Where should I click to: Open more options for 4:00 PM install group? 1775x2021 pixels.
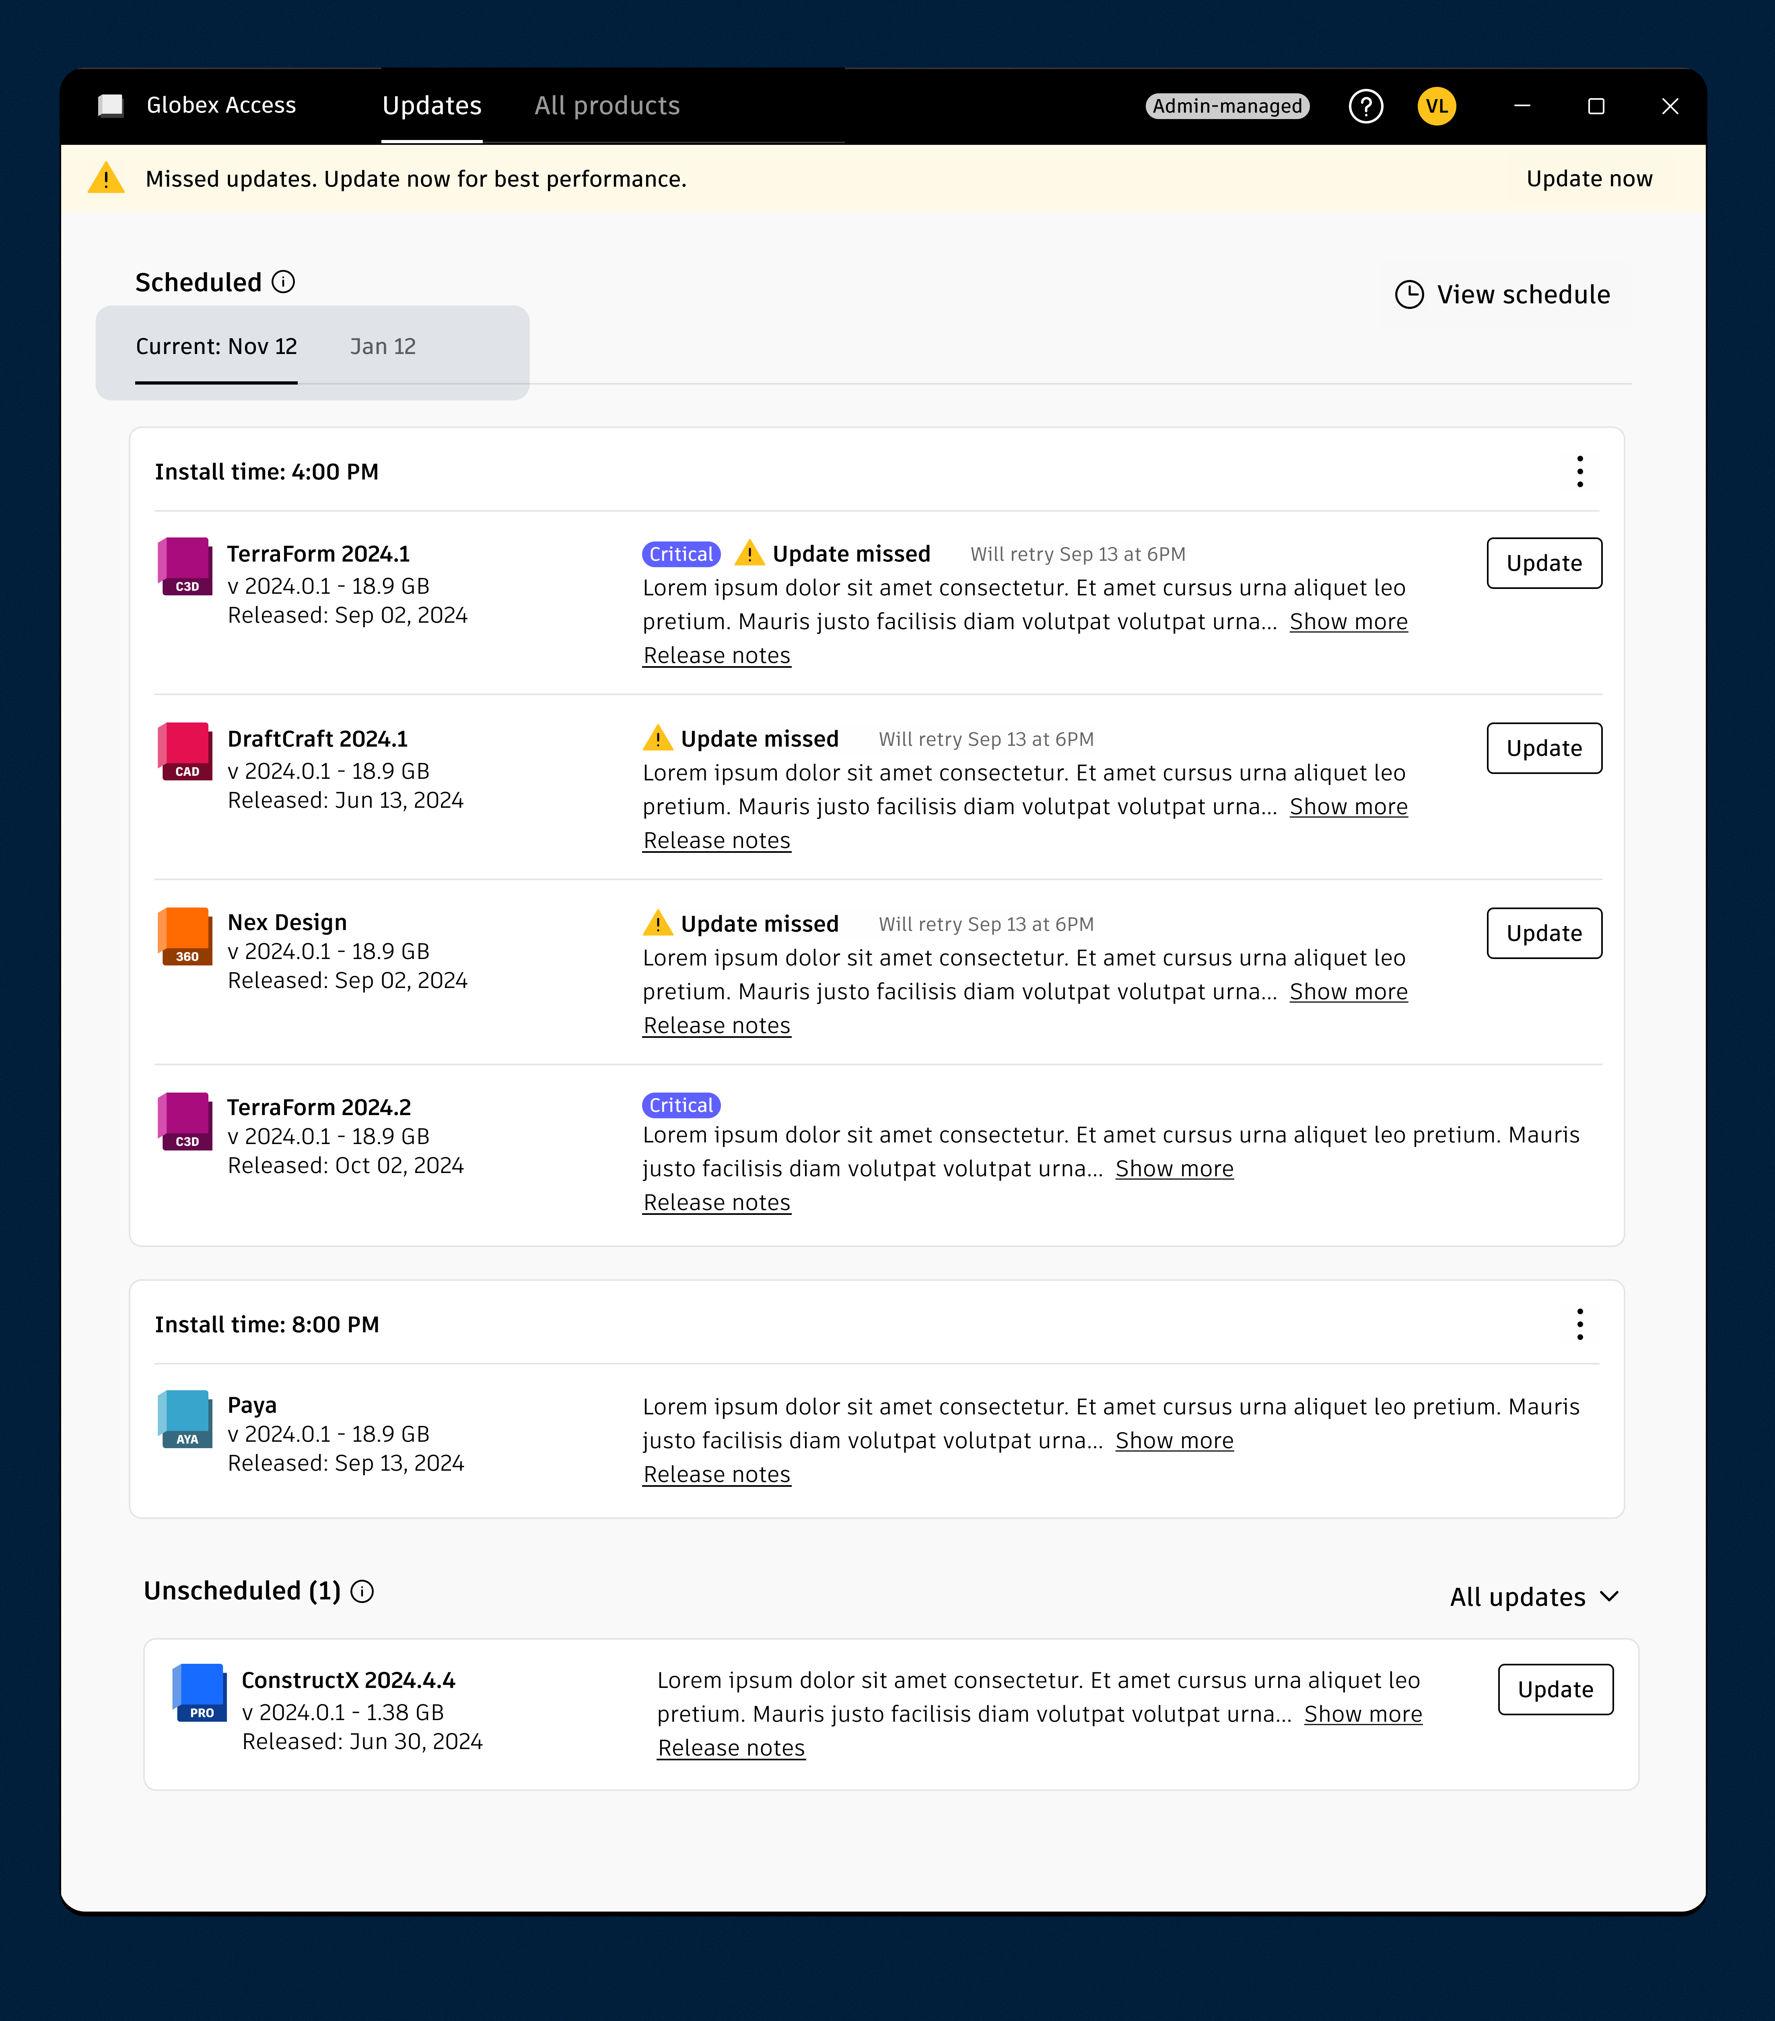(x=1580, y=471)
